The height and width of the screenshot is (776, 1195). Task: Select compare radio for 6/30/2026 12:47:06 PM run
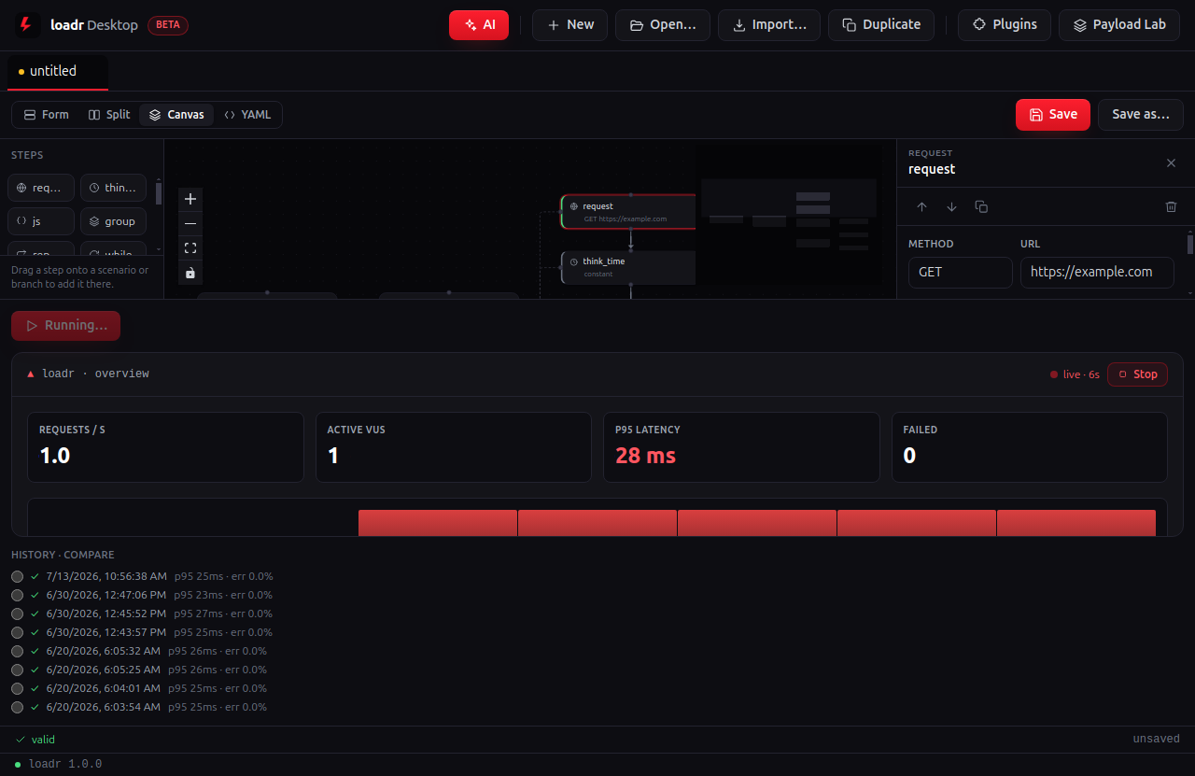pos(18,595)
